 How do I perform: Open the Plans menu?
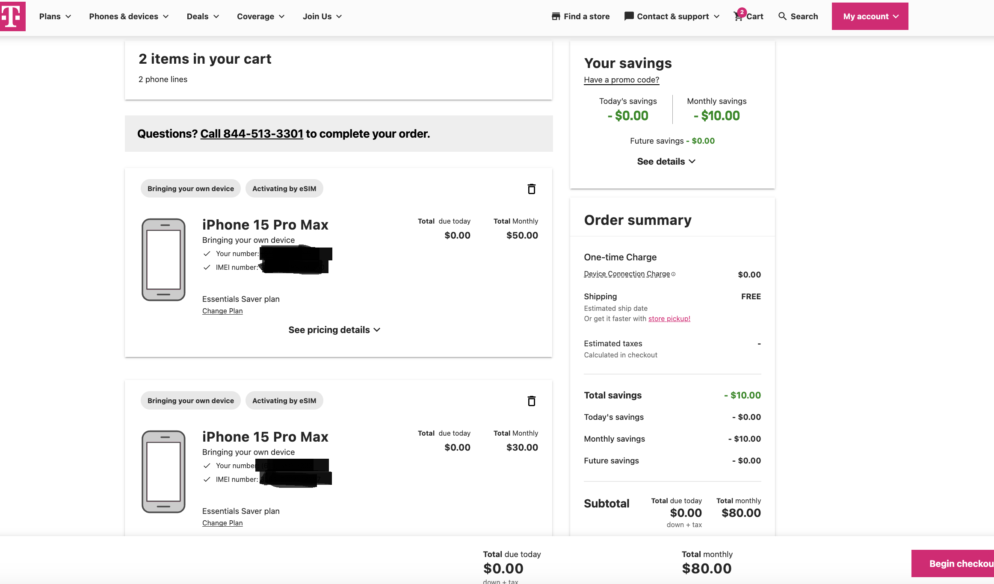(55, 16)
